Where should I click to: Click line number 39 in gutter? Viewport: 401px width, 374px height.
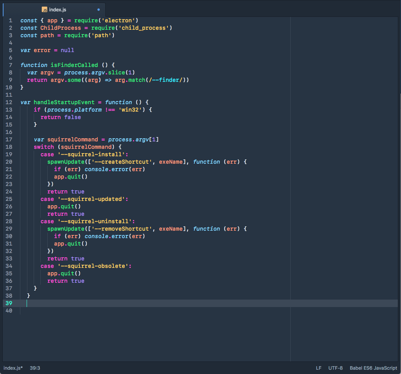(x=9, y=303)
